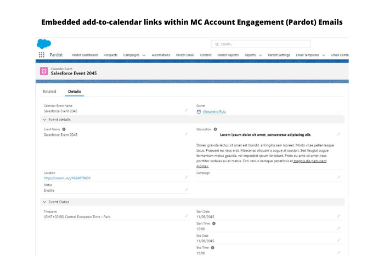Collapse the Event details section

[44, 120]
